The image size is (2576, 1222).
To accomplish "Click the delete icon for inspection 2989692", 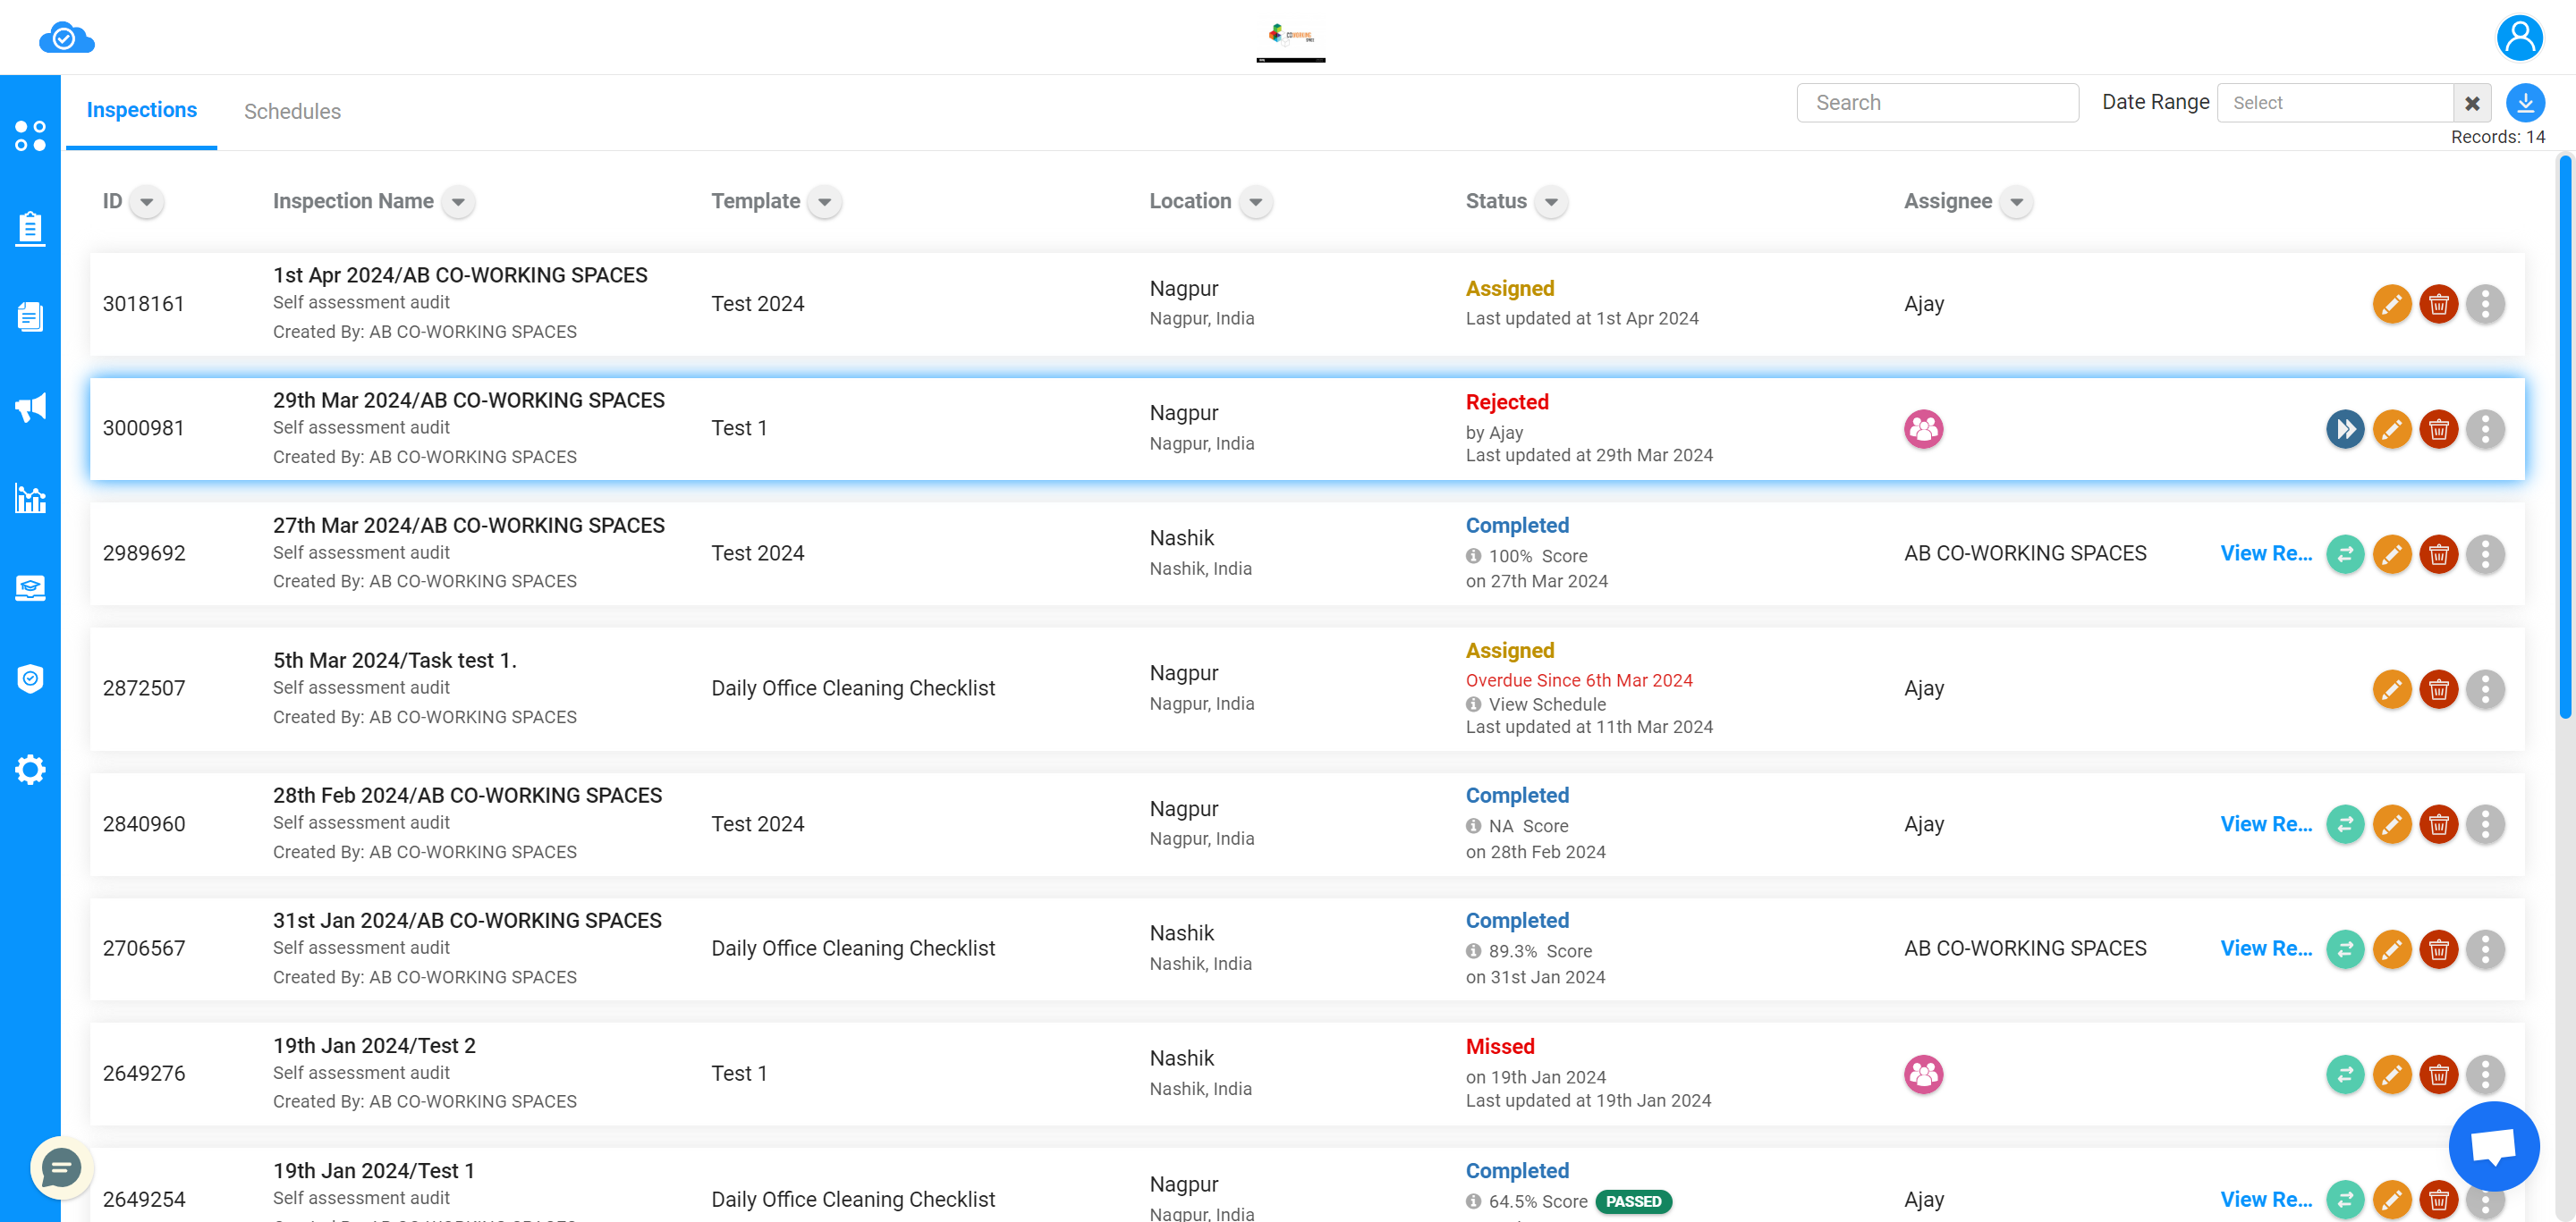I will pos(2440,553).
